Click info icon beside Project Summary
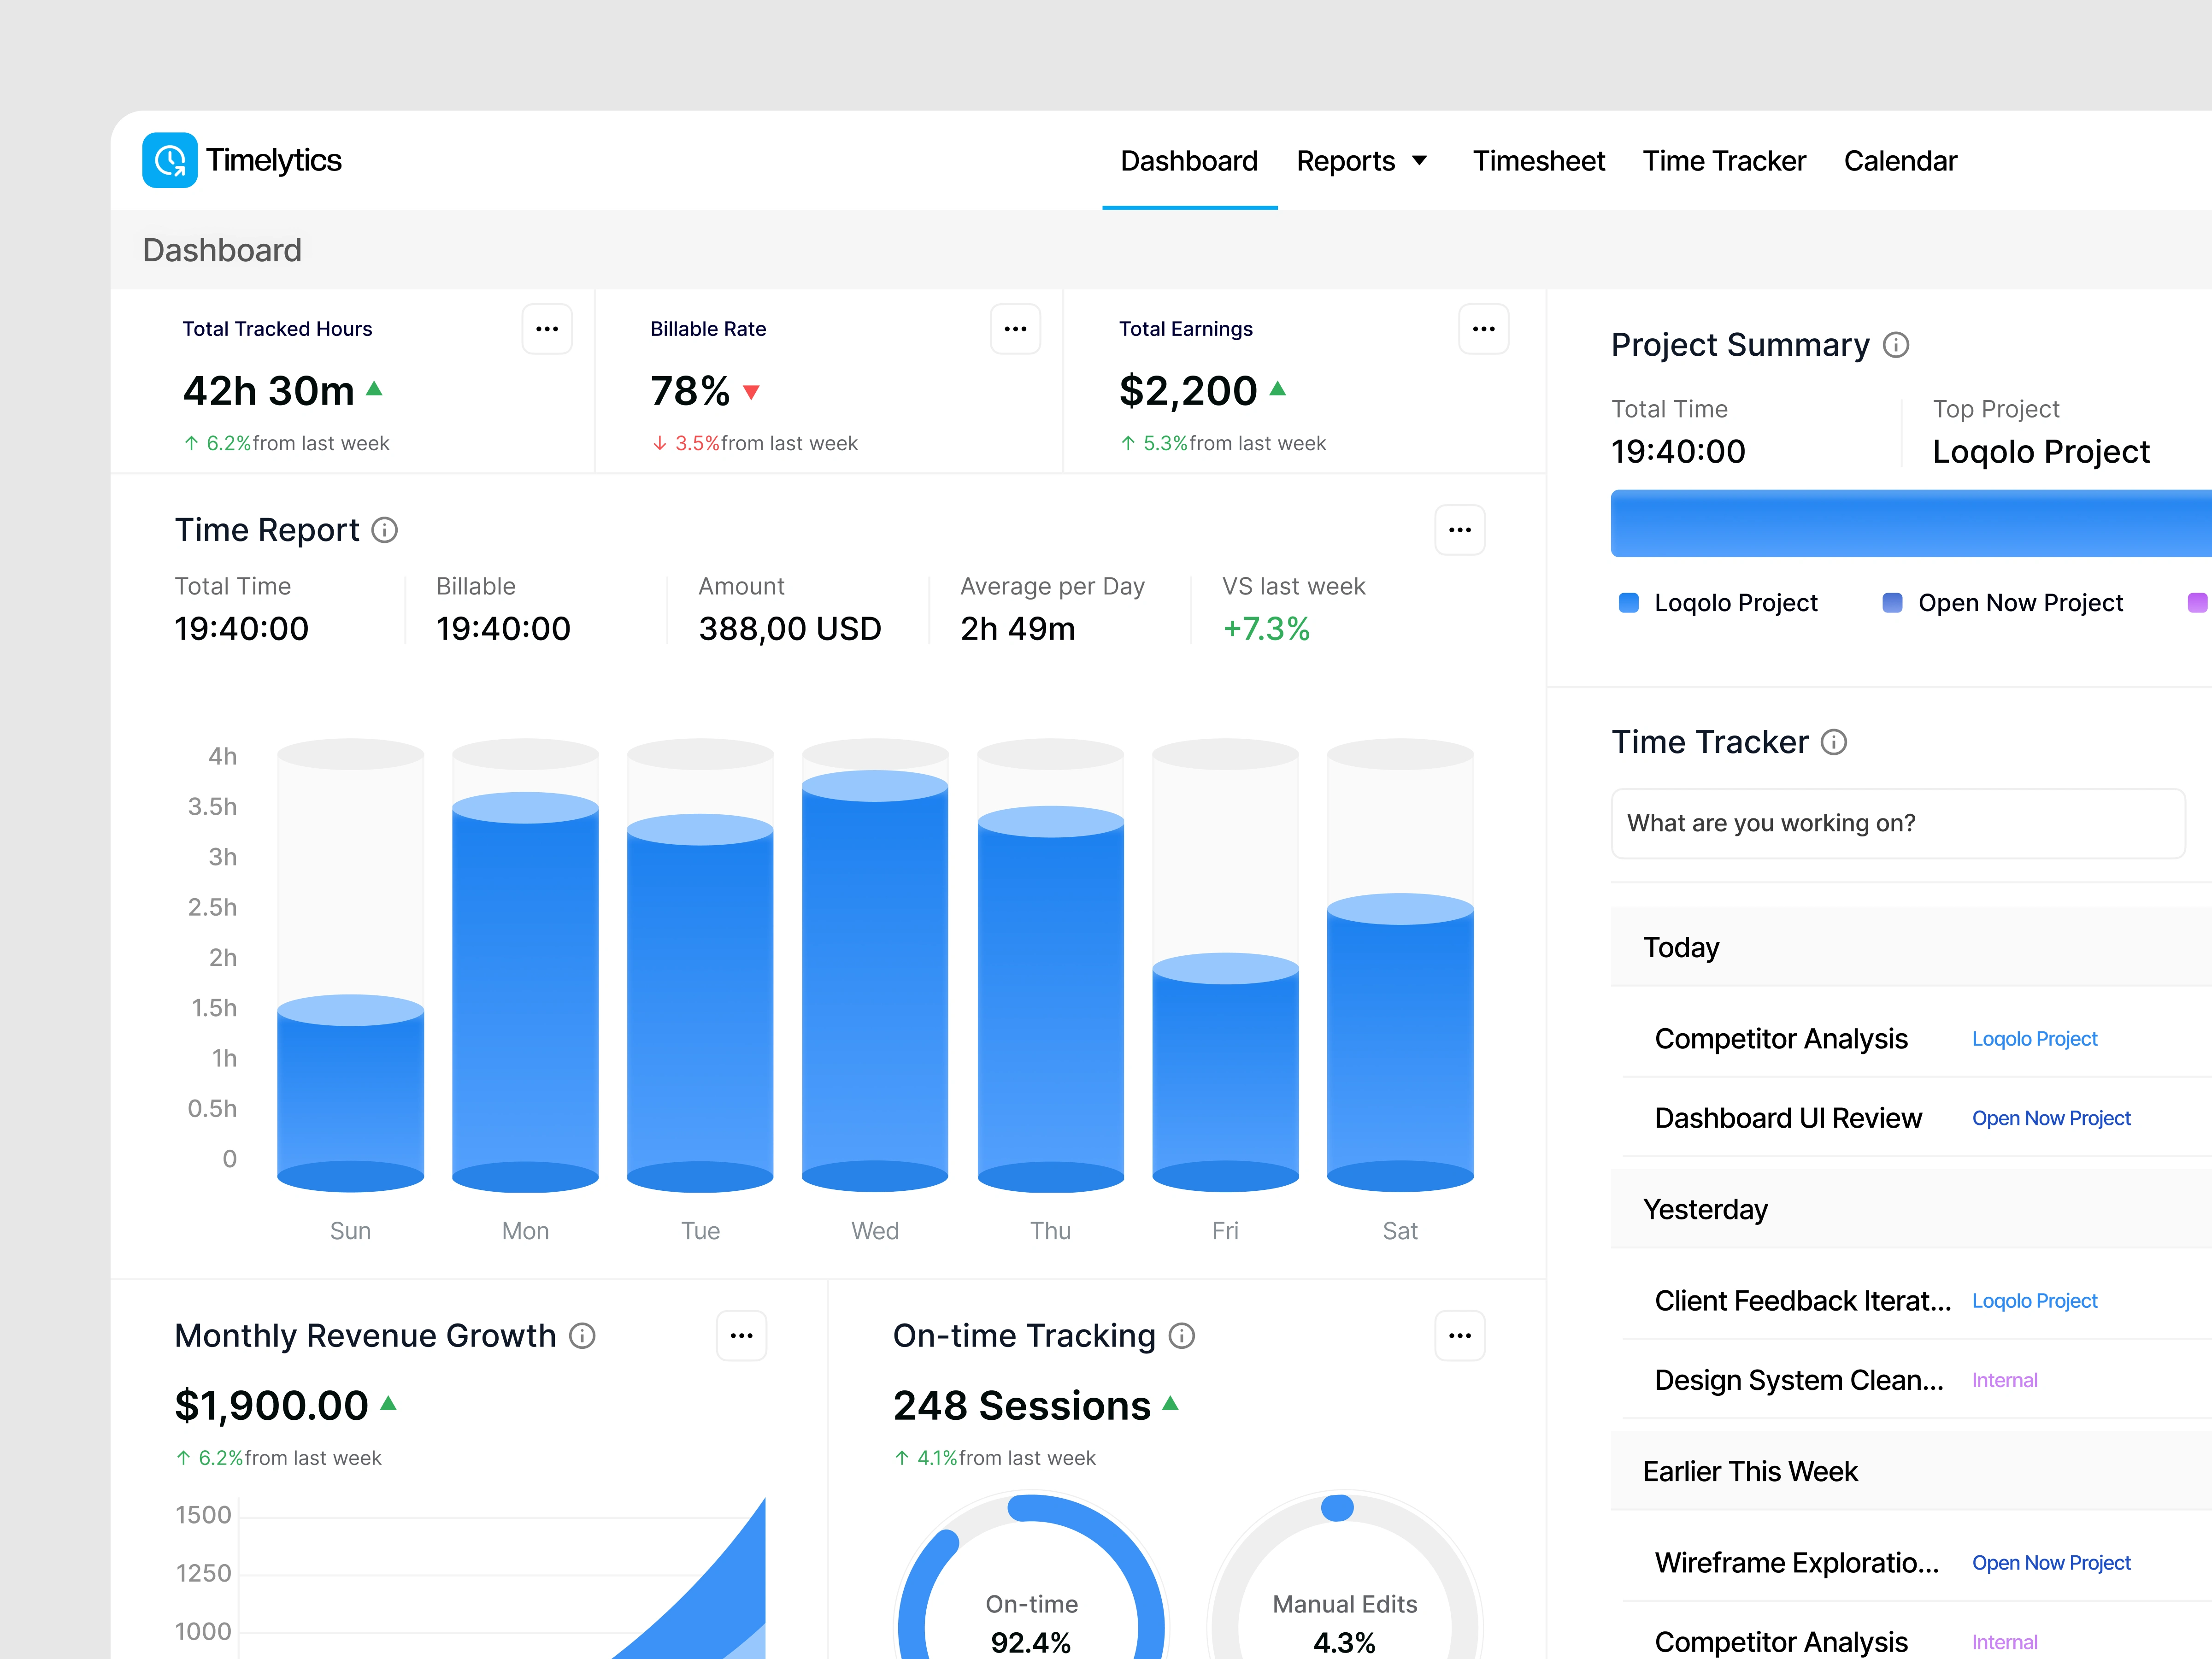Viewport: 2212px width, 1659px height. tap(1896, 345)
